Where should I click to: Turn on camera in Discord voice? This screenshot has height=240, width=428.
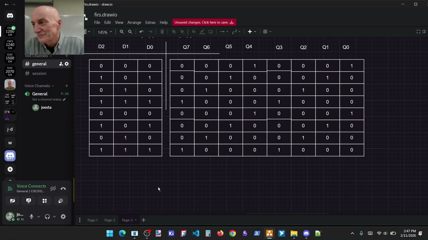pos(12,201)
